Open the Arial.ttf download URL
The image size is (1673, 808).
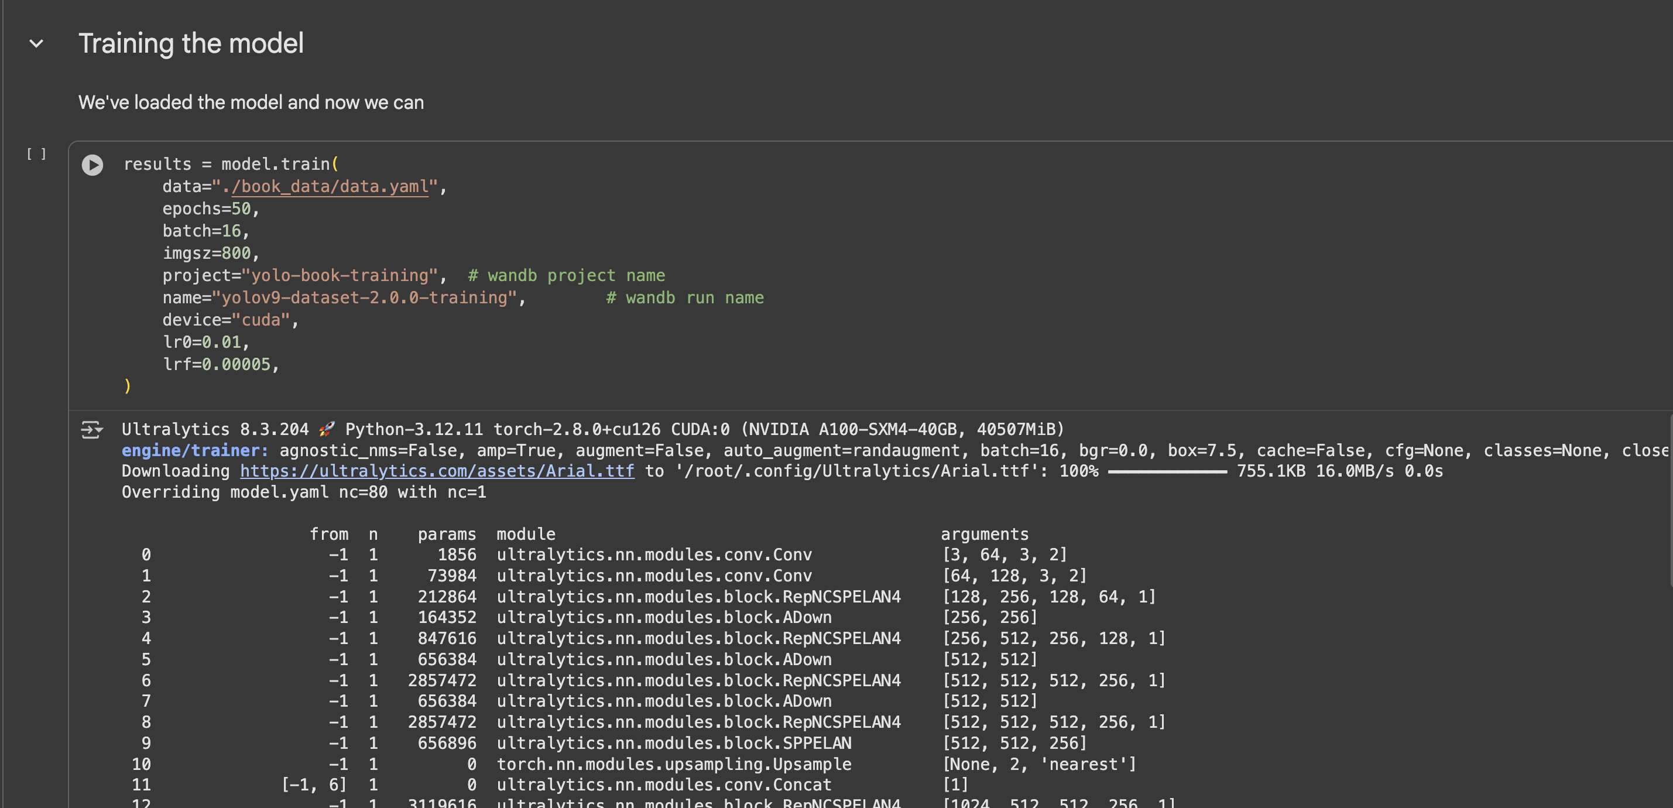tap(437, 471)
